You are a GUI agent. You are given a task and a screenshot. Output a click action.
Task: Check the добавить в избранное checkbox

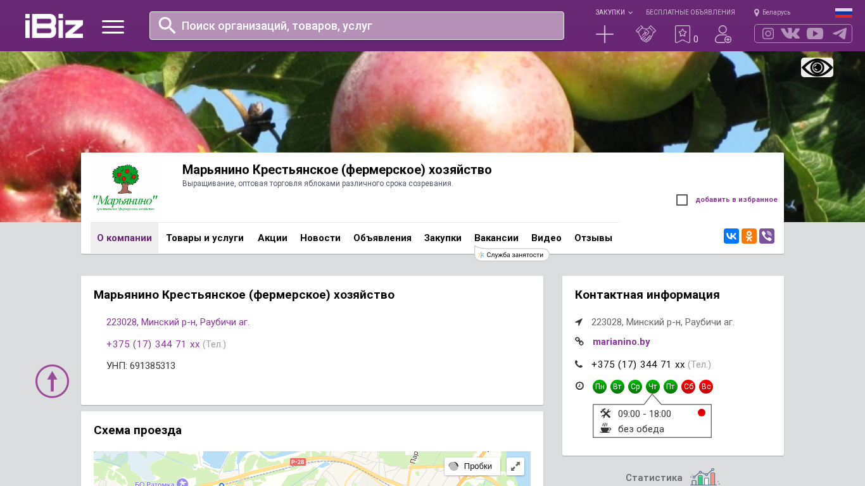[x=682, y=200]
